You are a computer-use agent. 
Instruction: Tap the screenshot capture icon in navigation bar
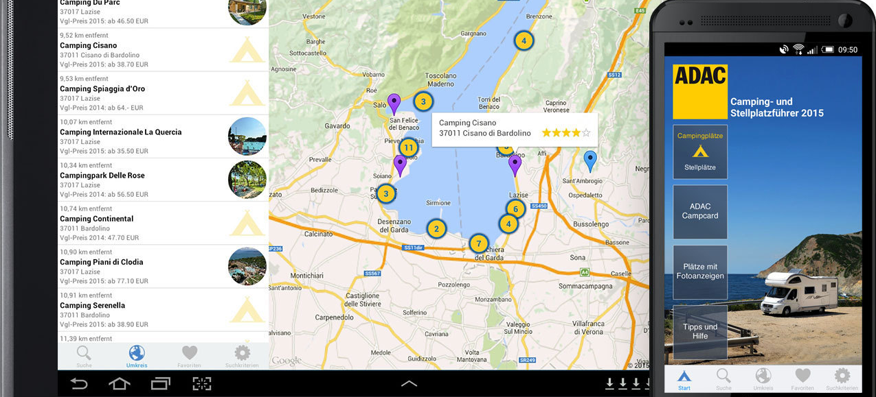click(201, 383)
